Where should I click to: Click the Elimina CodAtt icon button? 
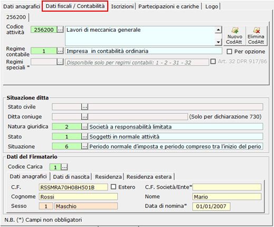tap(256, 36)
